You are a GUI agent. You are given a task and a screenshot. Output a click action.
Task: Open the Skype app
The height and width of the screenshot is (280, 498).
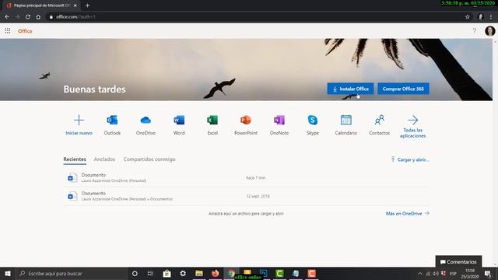[313, 124]
